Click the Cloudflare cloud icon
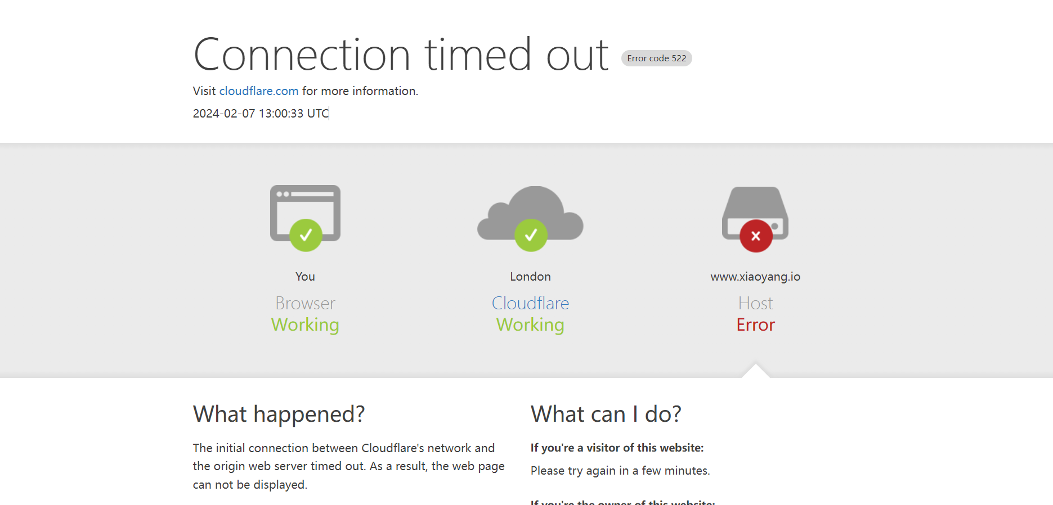 click(x=530, y=213)
